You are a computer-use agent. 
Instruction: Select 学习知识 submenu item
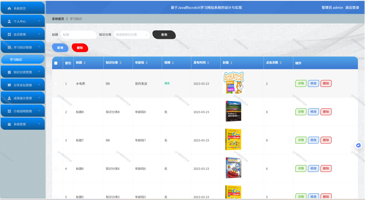[23, 59]
